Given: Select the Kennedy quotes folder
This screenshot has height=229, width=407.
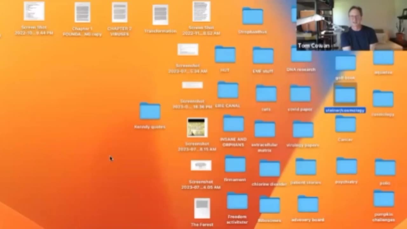Looking at the screenshot, I should click(150, 111).
